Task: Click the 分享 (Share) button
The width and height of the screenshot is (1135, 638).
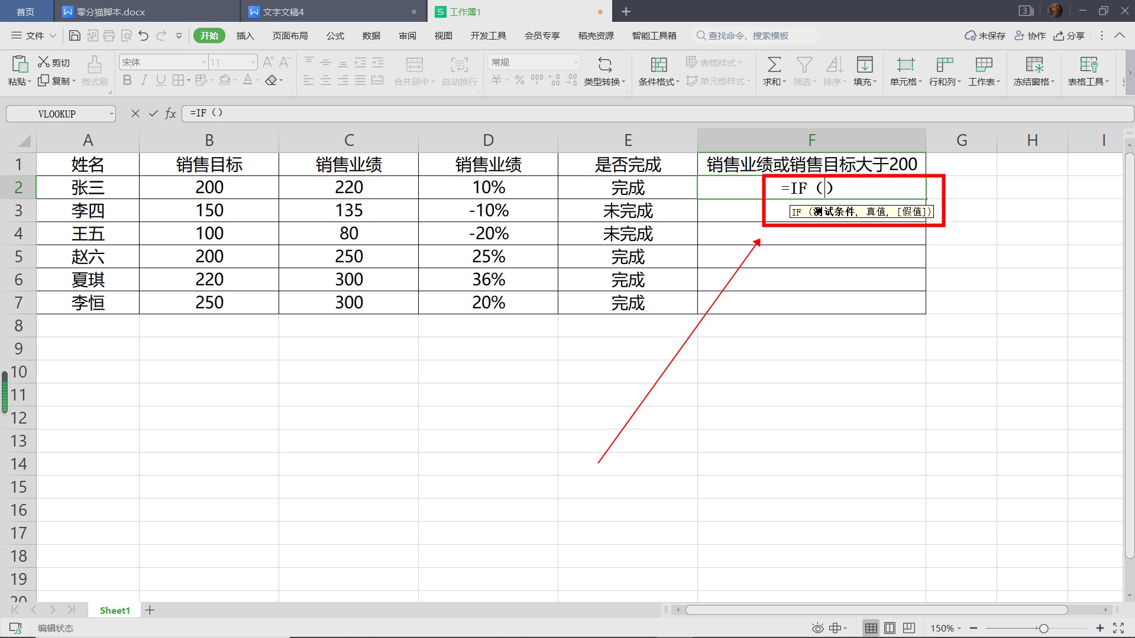Action: (x=1069, y=35)
